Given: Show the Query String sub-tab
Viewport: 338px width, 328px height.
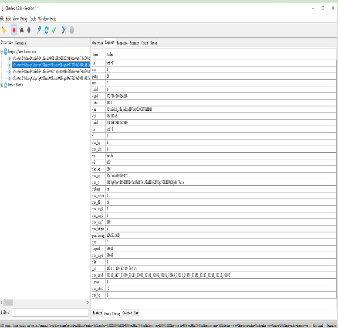Looking at the screenshot, I should [112, 314].
